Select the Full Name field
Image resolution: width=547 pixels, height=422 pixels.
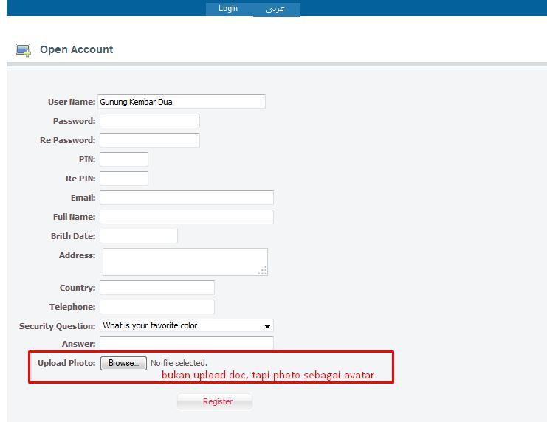[187, 217]
